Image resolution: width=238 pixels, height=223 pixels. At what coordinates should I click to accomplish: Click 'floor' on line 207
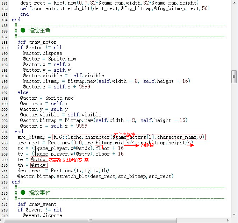(103, 148)
